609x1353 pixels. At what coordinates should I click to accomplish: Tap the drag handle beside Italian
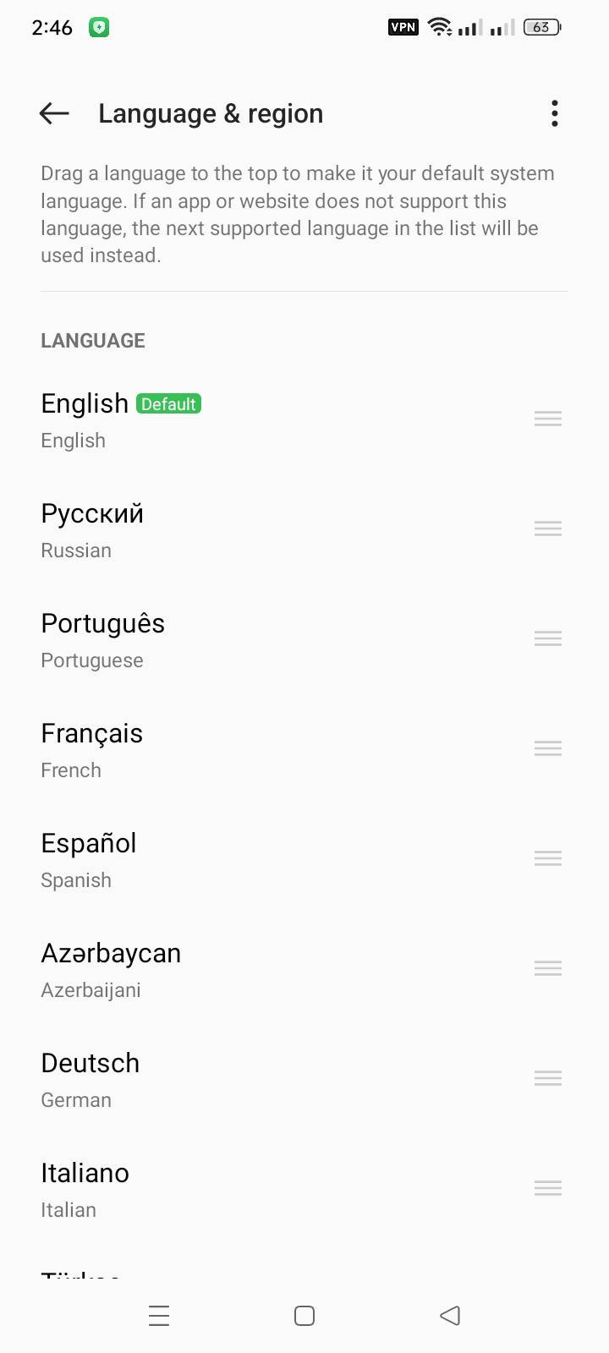coord(548,1188)
